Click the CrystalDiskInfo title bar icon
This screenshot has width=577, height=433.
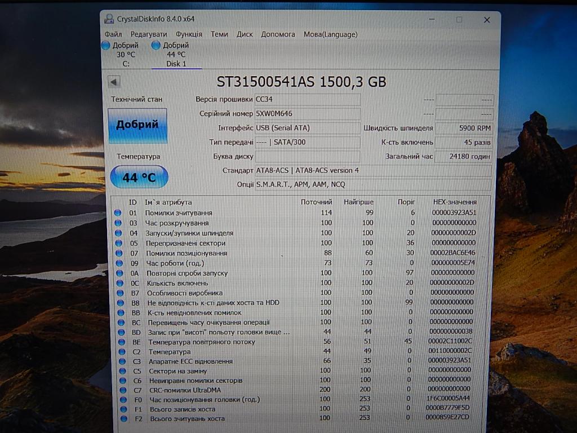(109, 19)
